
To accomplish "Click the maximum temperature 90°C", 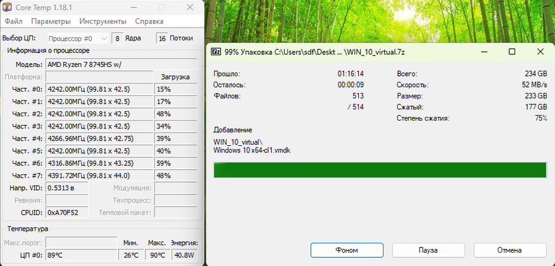I will pyautogui.click(x=157, y=255).
